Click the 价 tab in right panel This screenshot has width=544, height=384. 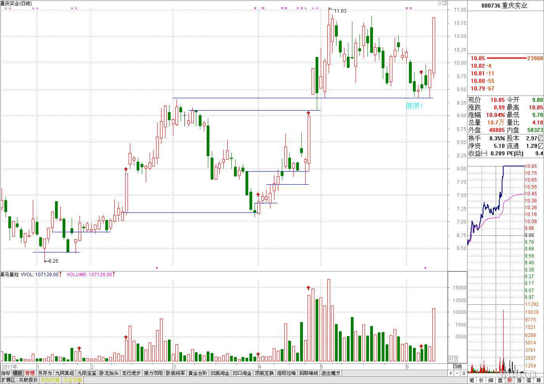click(x=481, y=380)
